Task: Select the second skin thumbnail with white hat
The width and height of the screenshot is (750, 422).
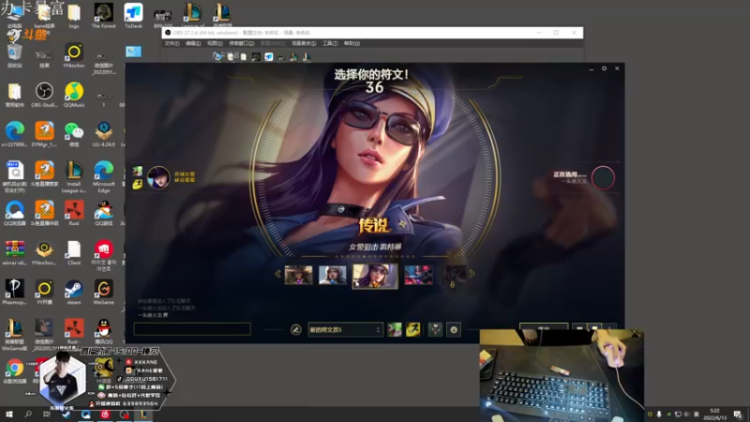Action: 333,275
